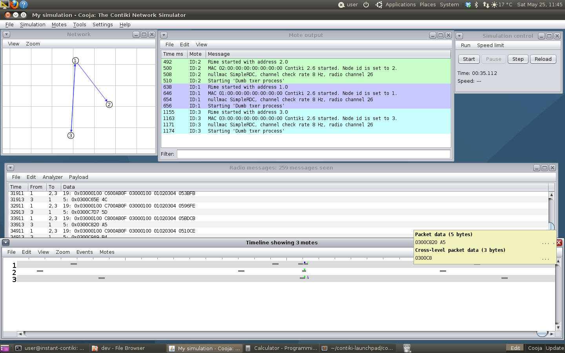Viewport: 565px width, 353px height.
Task: Select radio message row at time 32911
Action: [x=278, y=206]
